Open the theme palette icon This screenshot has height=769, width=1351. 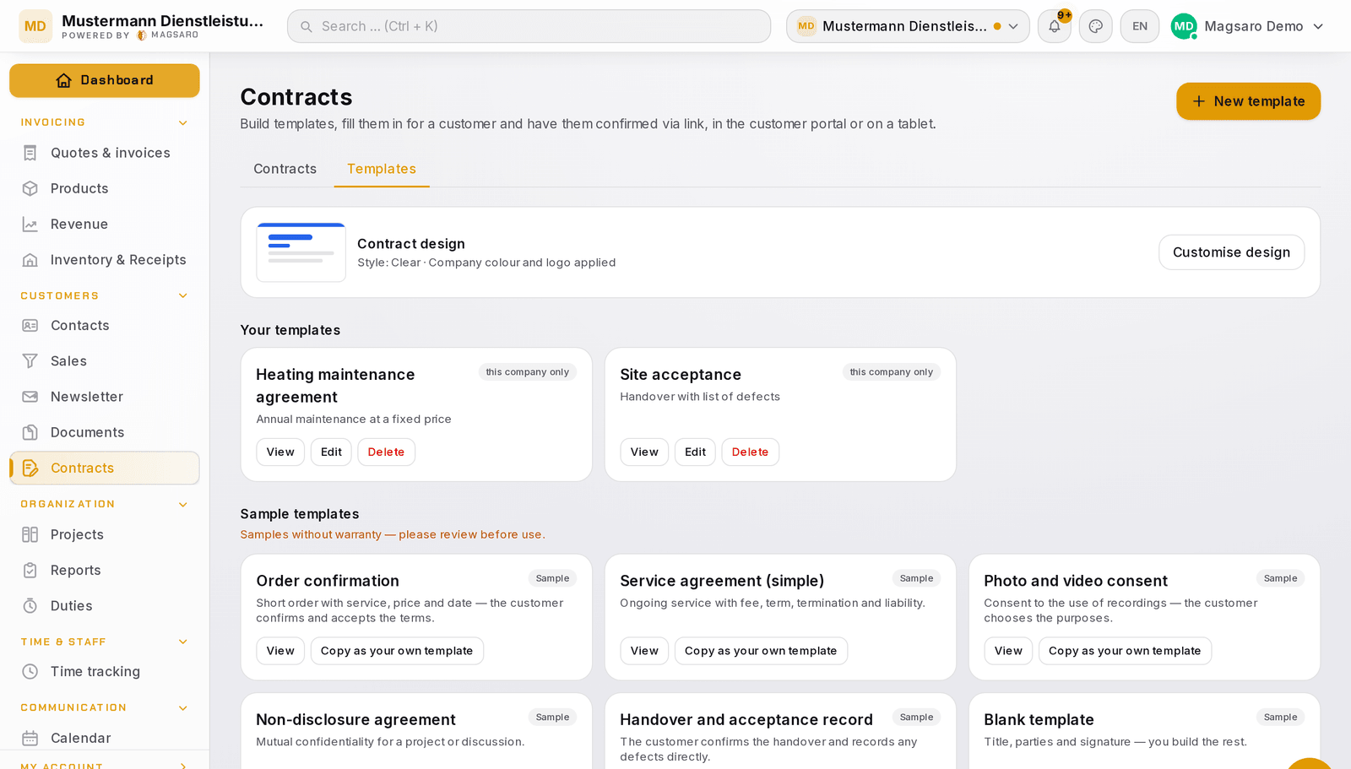1095,26
